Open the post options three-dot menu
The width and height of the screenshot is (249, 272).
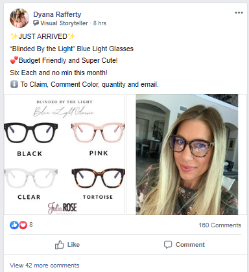pyautogui.click(x=239, y=13)
